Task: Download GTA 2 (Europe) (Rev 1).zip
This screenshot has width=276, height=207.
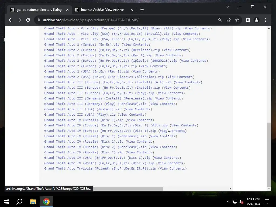Action: tap(98, 55)
